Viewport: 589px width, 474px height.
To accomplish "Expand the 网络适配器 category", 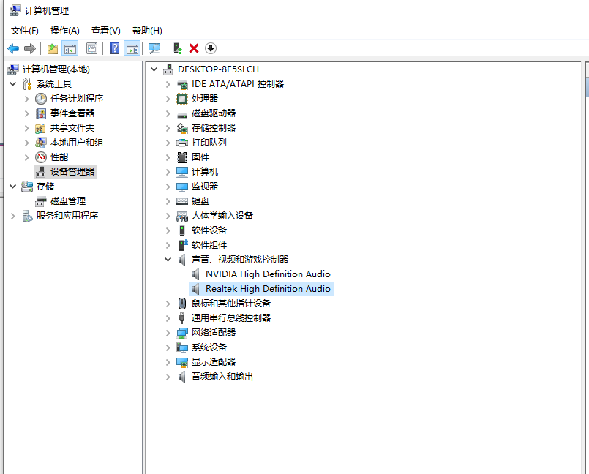I will (x=168, y=332).
